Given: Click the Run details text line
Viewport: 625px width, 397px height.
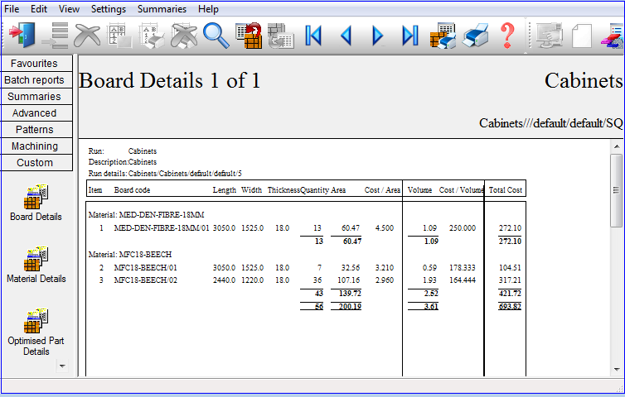Looking at the screenshot, I should point(165,174).
